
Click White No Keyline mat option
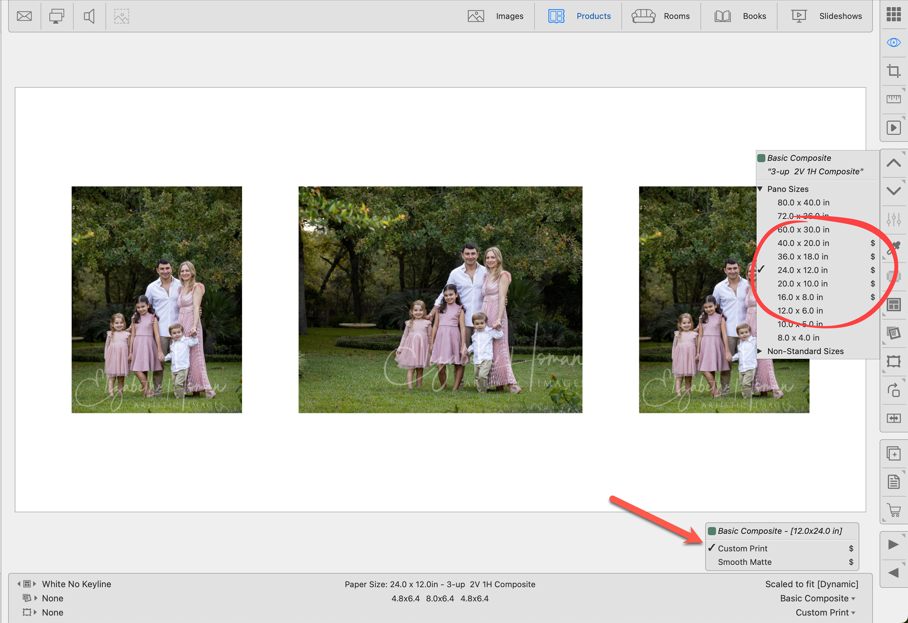76,584
